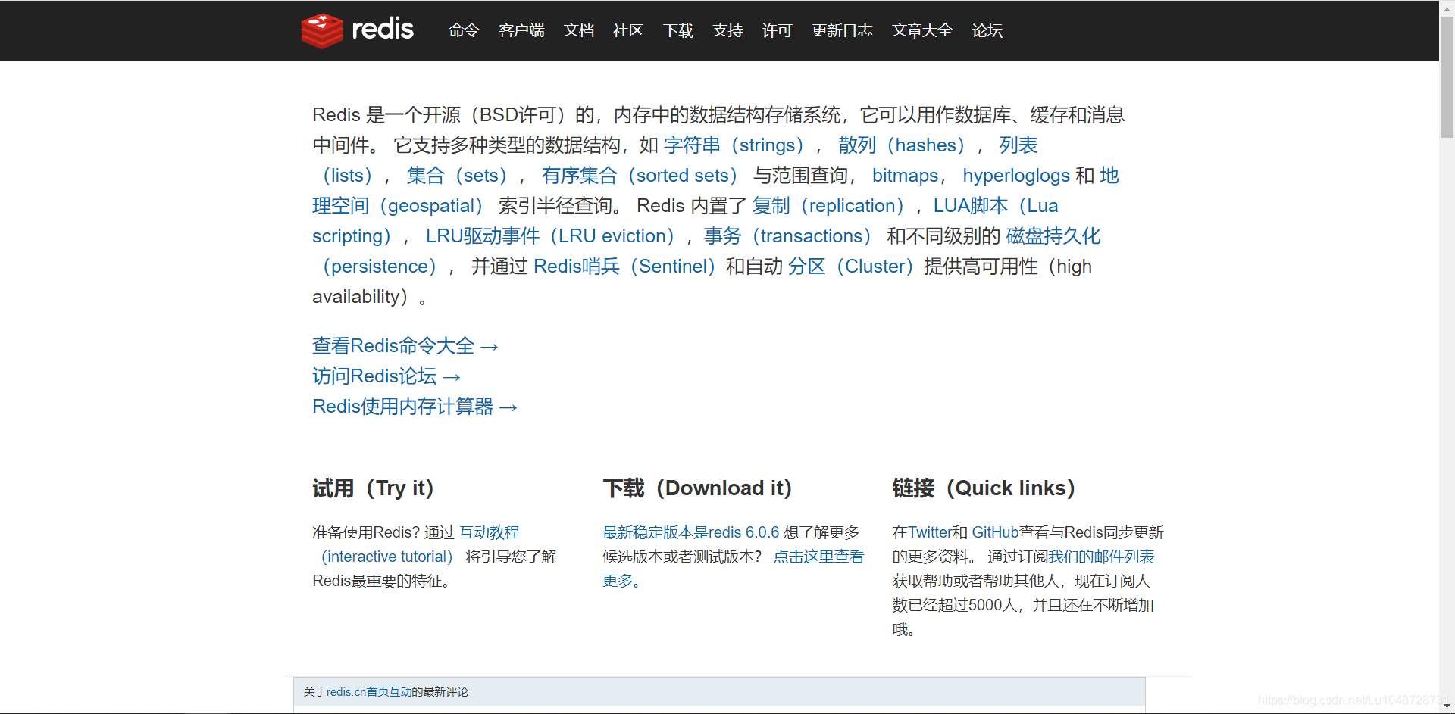Open the 互动教程 link
This screenshot has width=1455, height=714.
click(490, 532)
